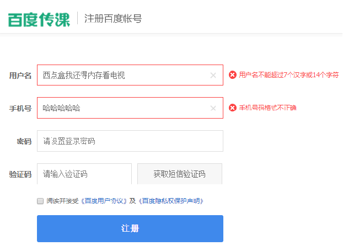The width and height of the screenshot is (343, 251).
Task: Click the 用户名 input field
Action: point(121,76)
